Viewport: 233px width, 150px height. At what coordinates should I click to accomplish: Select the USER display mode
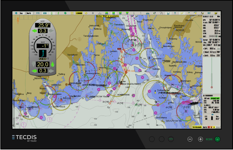tap(45, 13)
